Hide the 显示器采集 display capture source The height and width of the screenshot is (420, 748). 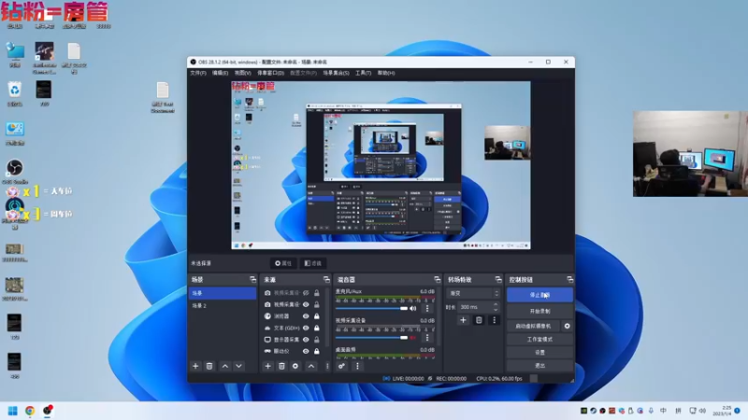click(306, 340)
